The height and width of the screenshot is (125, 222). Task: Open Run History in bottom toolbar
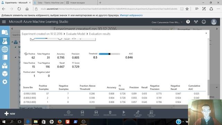(x=69, y=113)
